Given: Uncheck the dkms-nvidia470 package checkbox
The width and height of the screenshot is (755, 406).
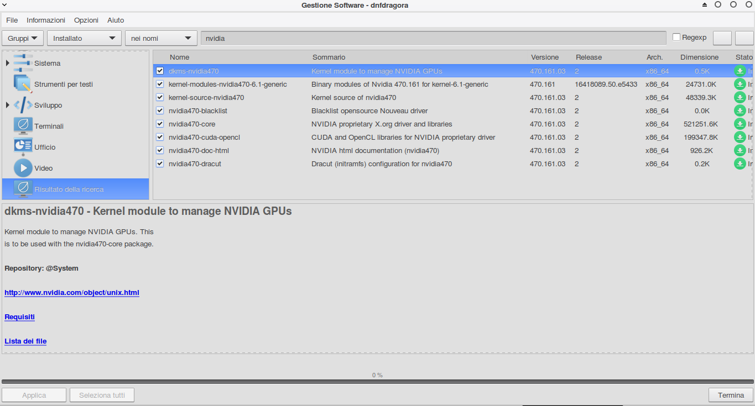Looking at the screenshot, I should [x=160, y=71].
